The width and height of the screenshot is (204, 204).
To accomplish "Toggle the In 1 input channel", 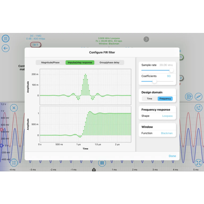I will coord(36,45).
